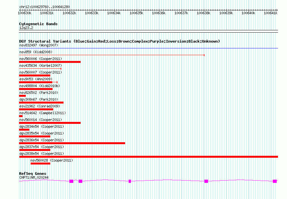Screen dimensions: 287x199
Task: Open the nsv435634 (Korbel2007) variant label
Action: [x=40, y=65]
